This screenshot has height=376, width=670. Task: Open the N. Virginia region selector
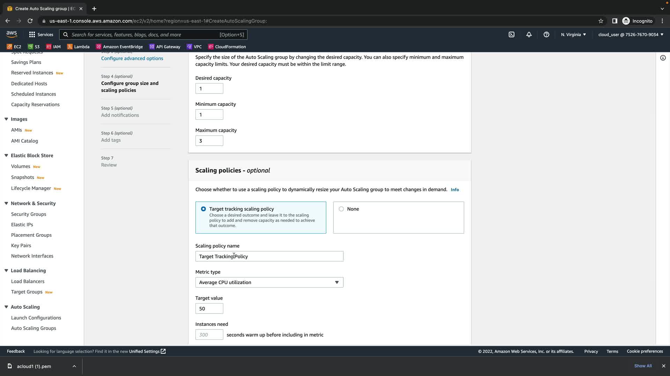tap(573, 34)
